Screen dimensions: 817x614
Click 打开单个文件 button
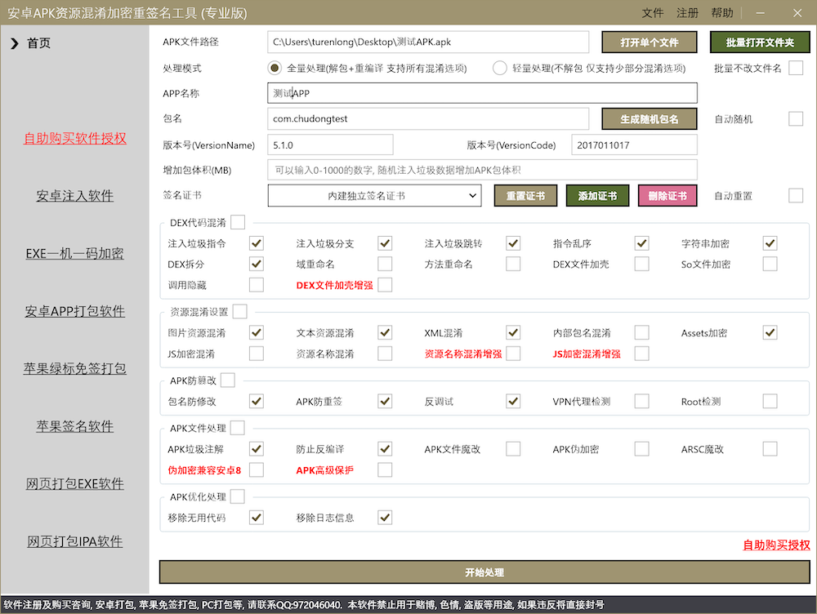click(650, 42)
